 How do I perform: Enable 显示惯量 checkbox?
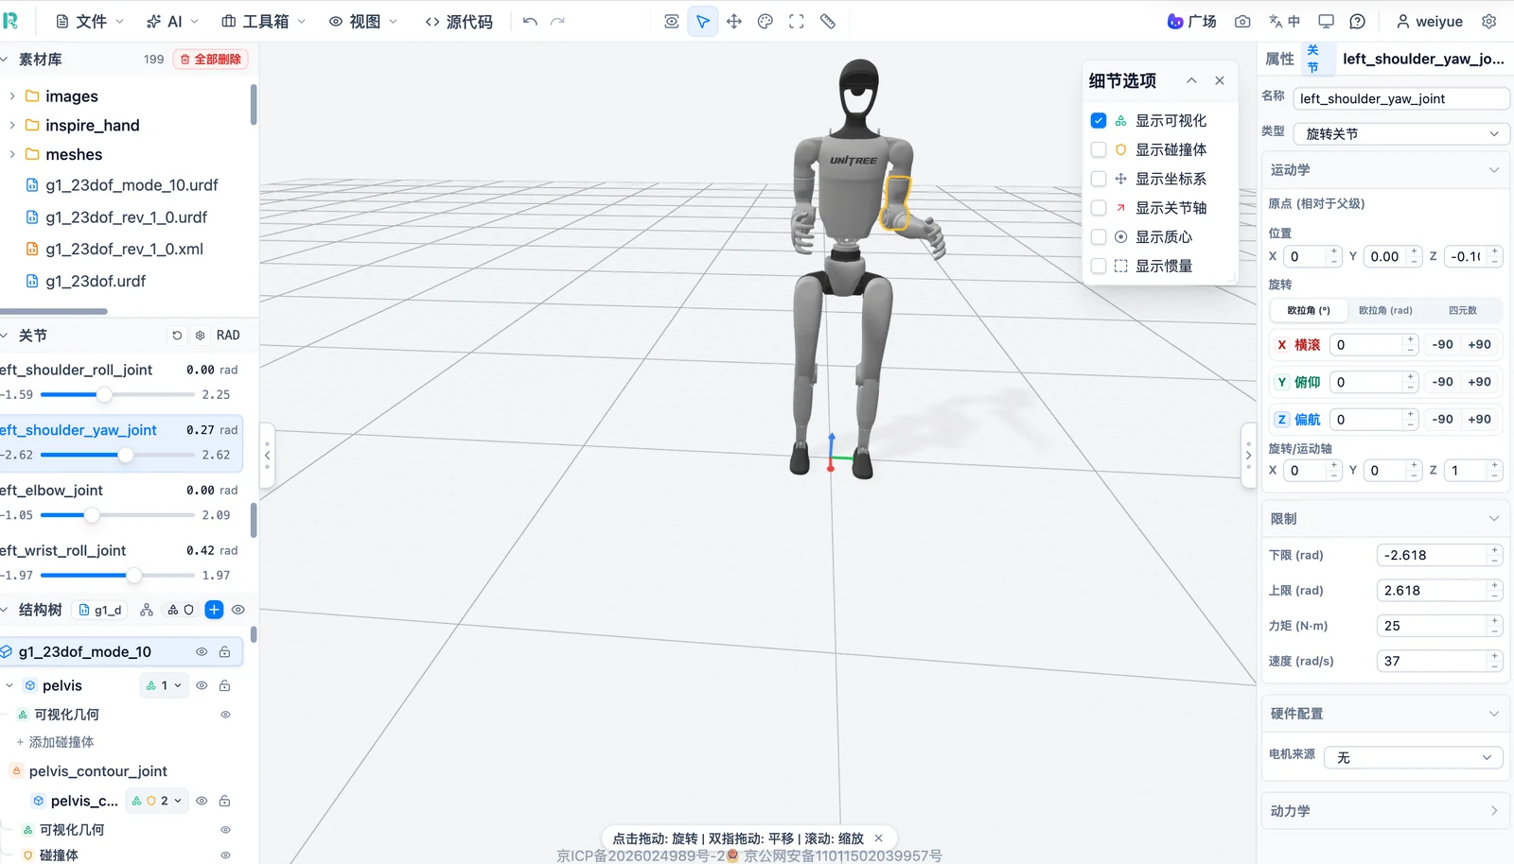pos(1099,266)
